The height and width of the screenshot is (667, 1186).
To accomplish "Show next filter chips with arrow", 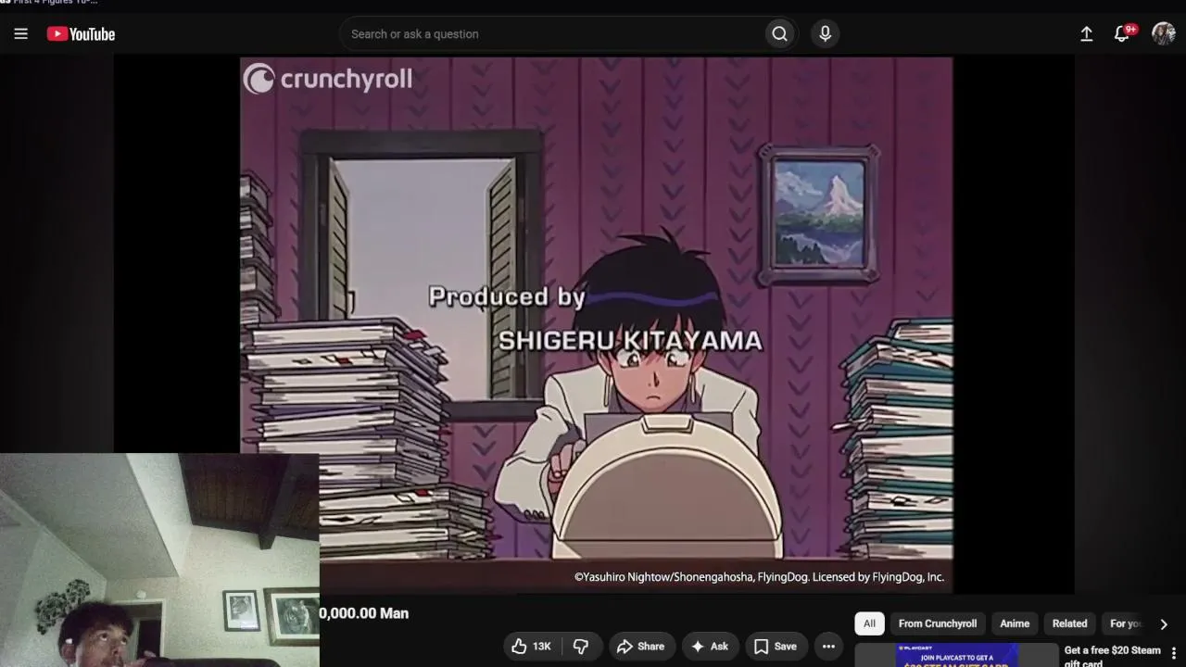I will (1164, 624).
